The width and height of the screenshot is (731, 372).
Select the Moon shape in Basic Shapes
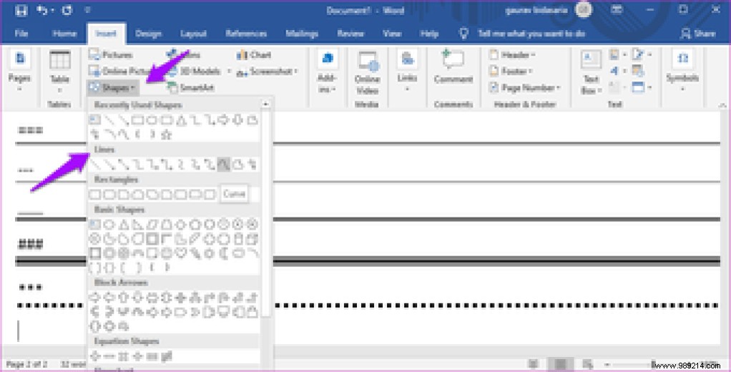224,253
